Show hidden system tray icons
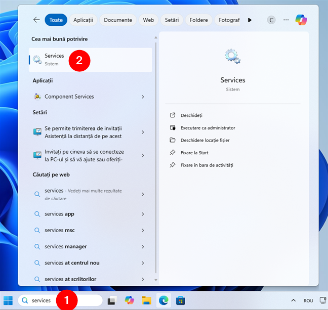This screenshot has height=310, width=328. (293, 300)
